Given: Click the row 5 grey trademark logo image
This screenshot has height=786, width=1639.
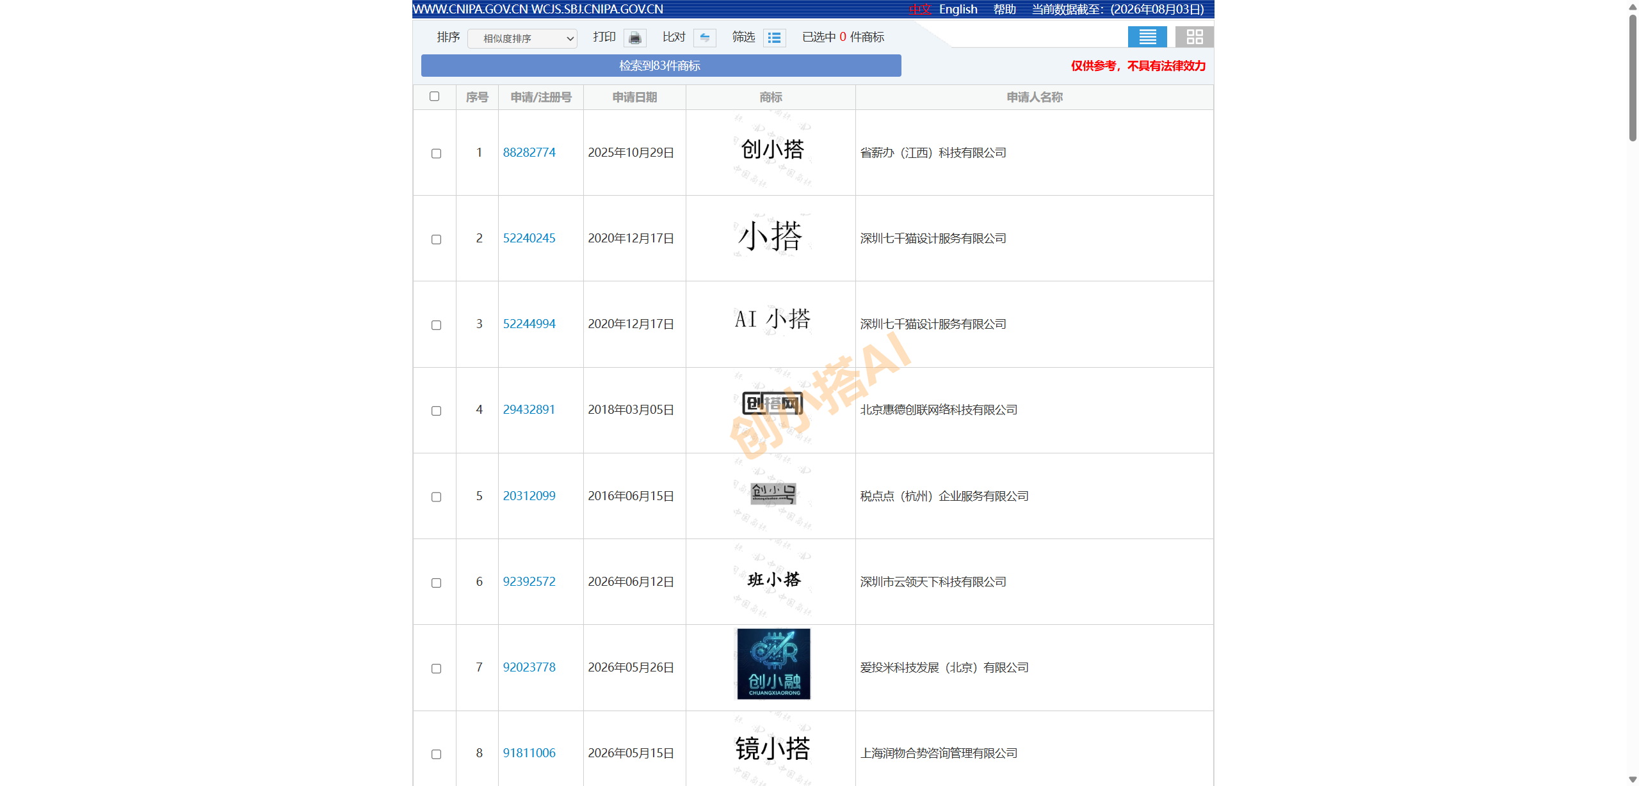Looking at the screenshot, I should [773, 494].
